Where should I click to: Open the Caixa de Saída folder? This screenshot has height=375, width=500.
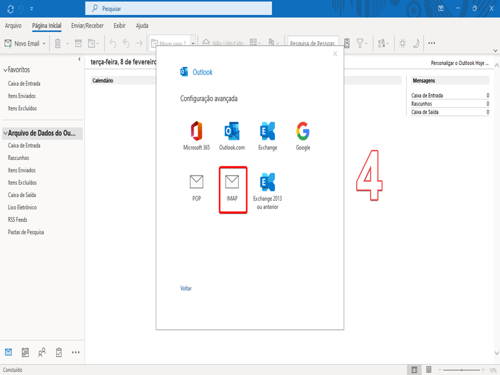click(x=22, y=195)
